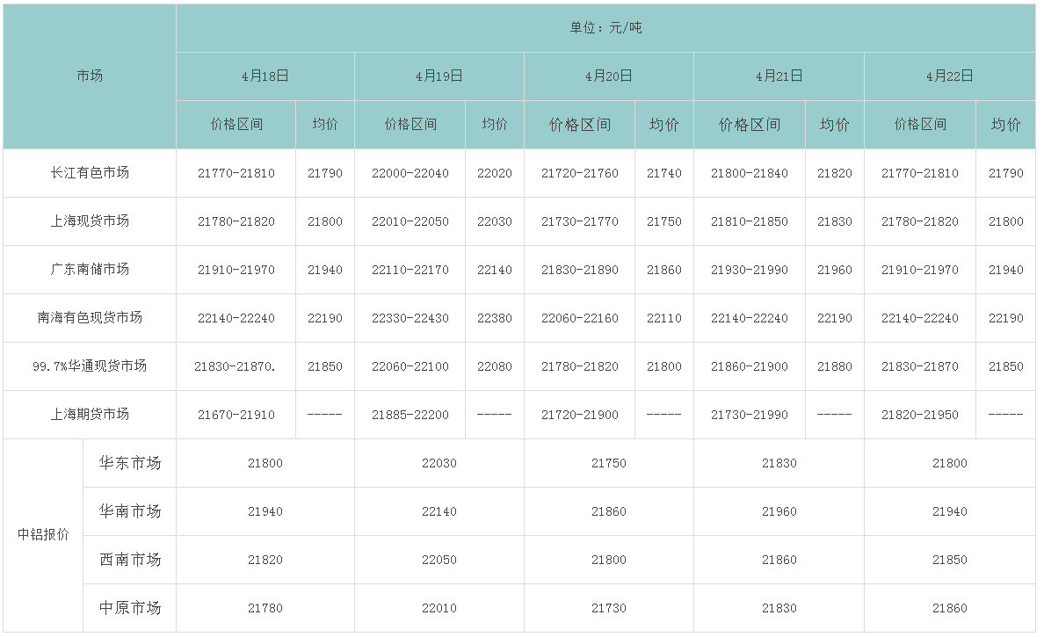Click the 广东南储市场 row label
Screen dimensions: 1044x637
(90, 270)
